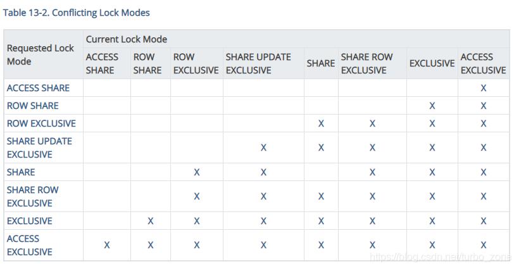Click the Requested Lock Mode header cell
Viewport: 514px width, 264px height.
coord(41,54)
